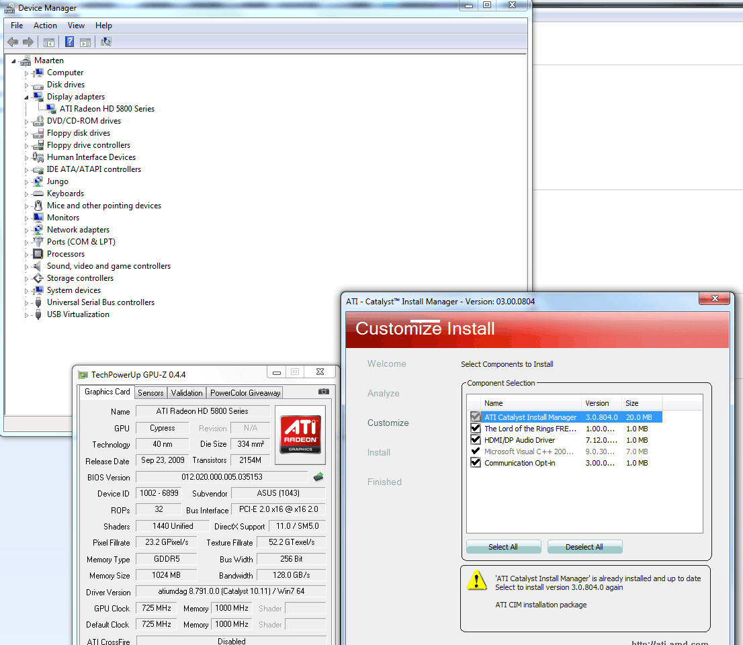Expand the Computer node
Screen dimensions: 743x645
(27, 73)
